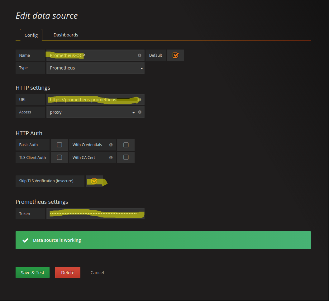This screenshot has width=329, height=301.
Task: Click the Save & Test button
Action: [32, 272]
